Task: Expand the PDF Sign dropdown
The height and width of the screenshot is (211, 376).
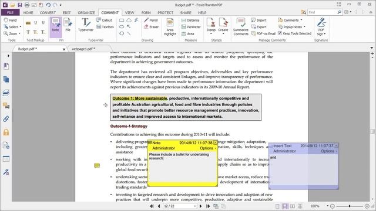Action: pos(325,34)
